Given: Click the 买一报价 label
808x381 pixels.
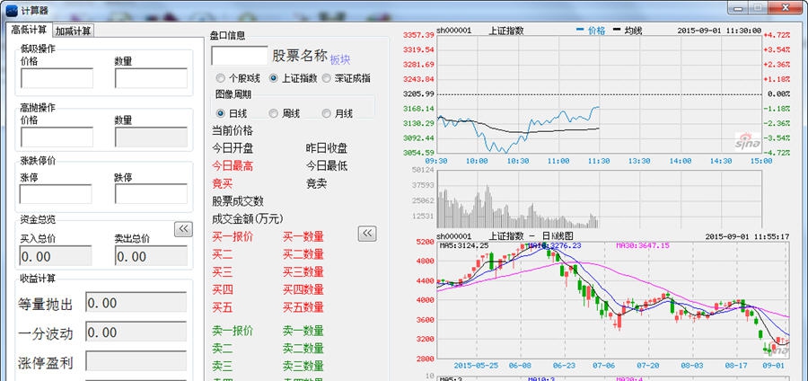Looking at the screenshot, I should pos(233,236).
